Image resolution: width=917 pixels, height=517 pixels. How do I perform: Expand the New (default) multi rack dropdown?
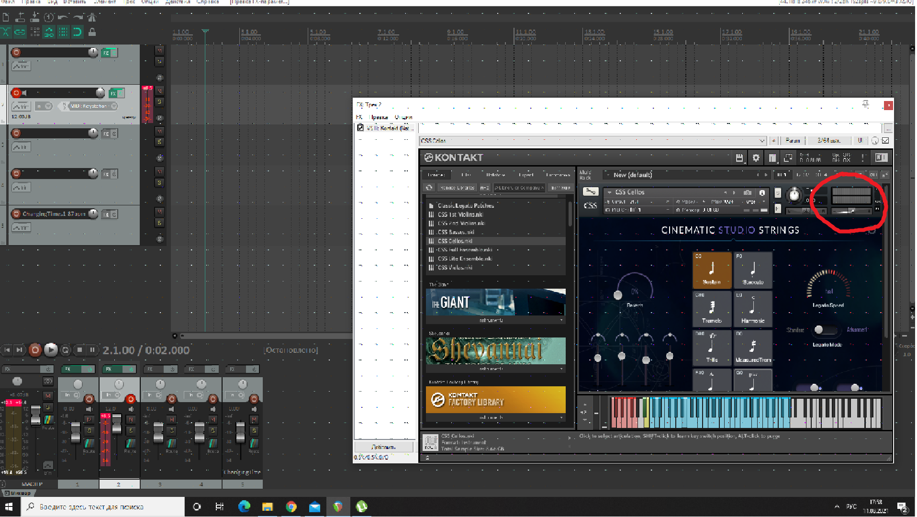608,175
